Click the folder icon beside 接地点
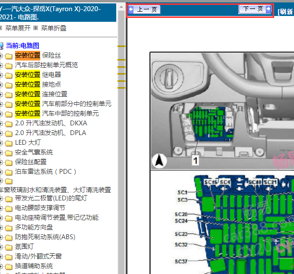 [x=9, y=85]
